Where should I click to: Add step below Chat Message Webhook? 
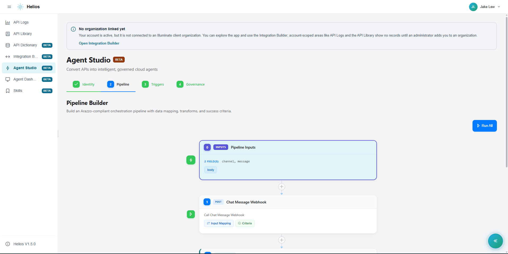click(281, 240)
